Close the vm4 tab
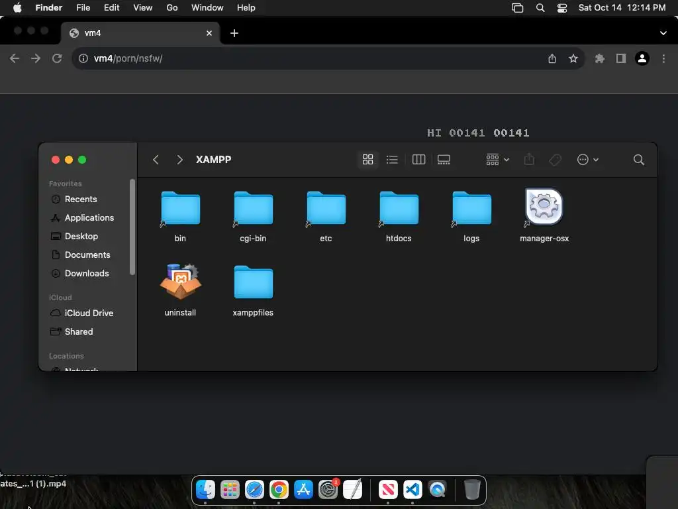 click(x=209, y=33)
